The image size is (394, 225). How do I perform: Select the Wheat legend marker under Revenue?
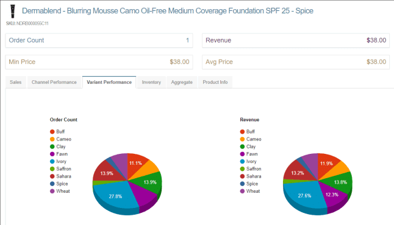(x=242, y=191)
